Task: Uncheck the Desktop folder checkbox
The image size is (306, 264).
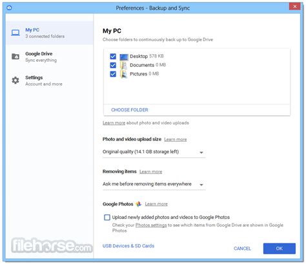Action: pos(113,57)
